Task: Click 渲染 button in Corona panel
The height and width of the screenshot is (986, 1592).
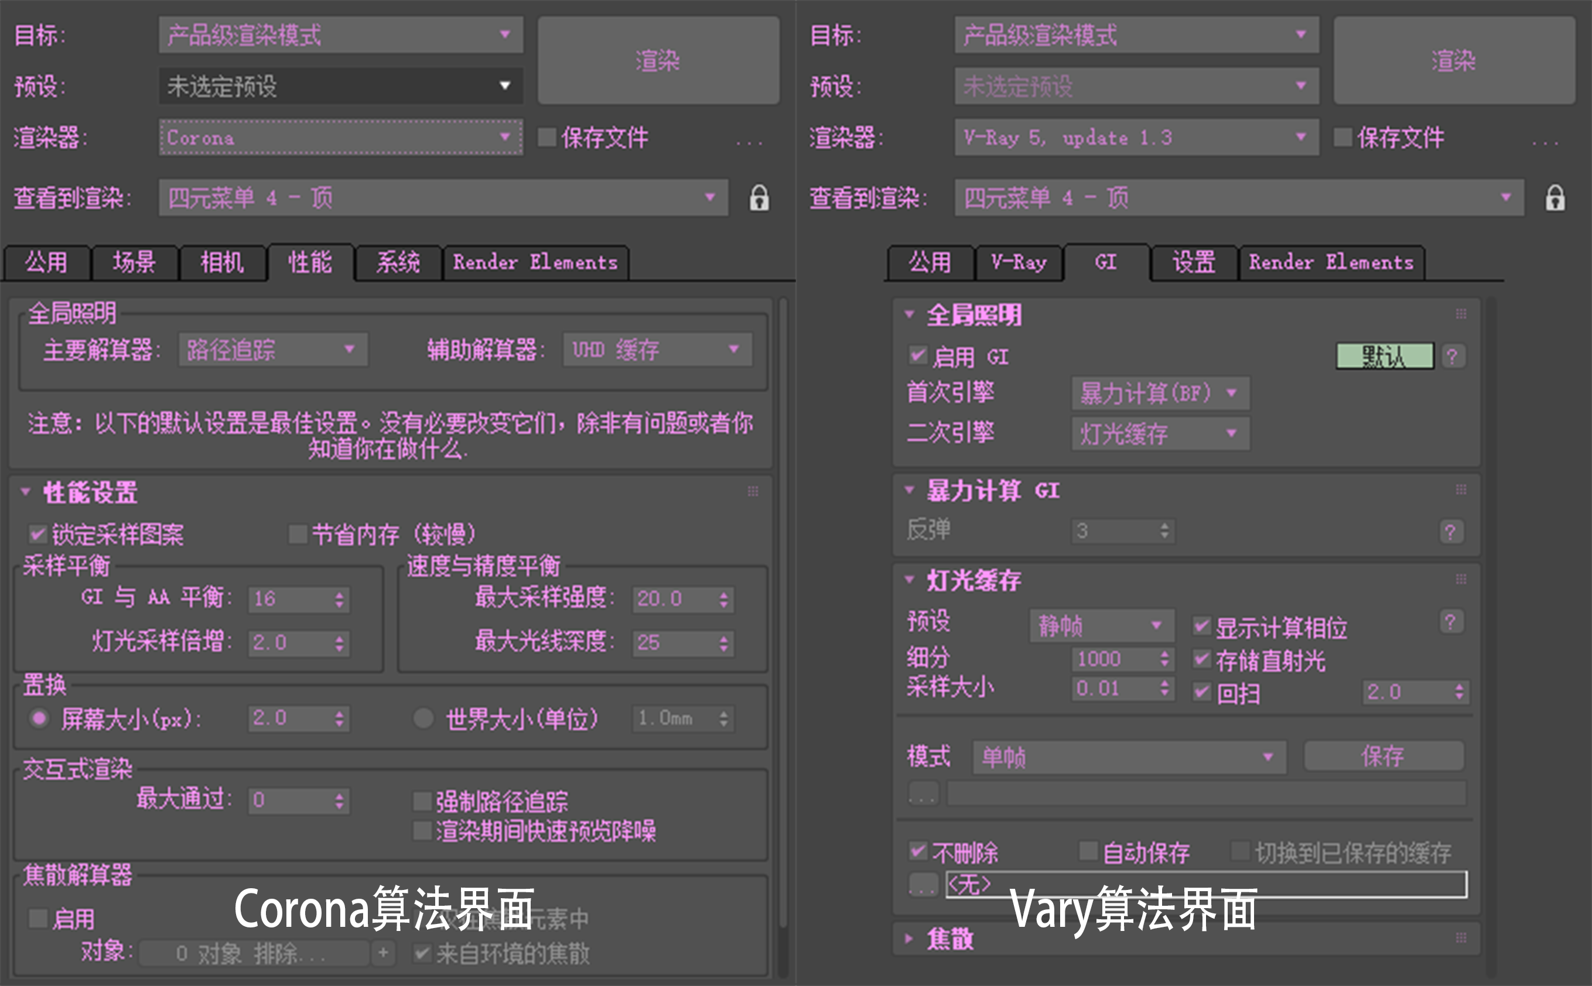Action: click(658, 61)
